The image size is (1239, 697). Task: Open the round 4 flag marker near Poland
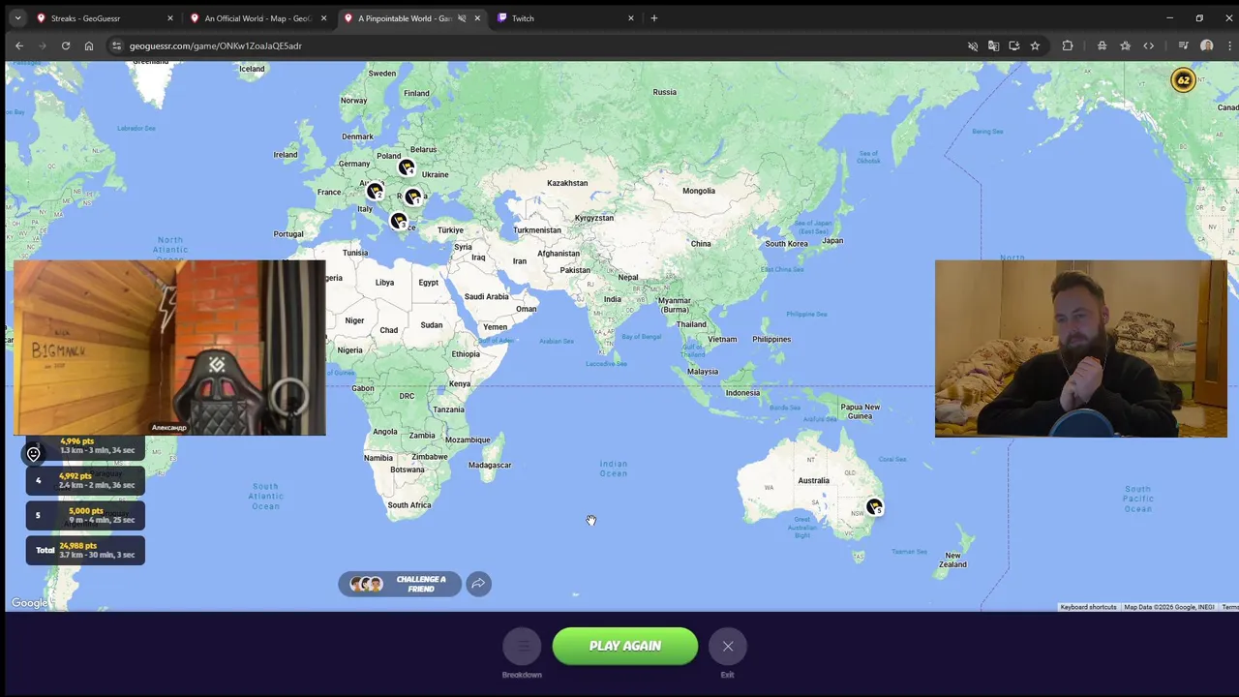coord(407,167)
